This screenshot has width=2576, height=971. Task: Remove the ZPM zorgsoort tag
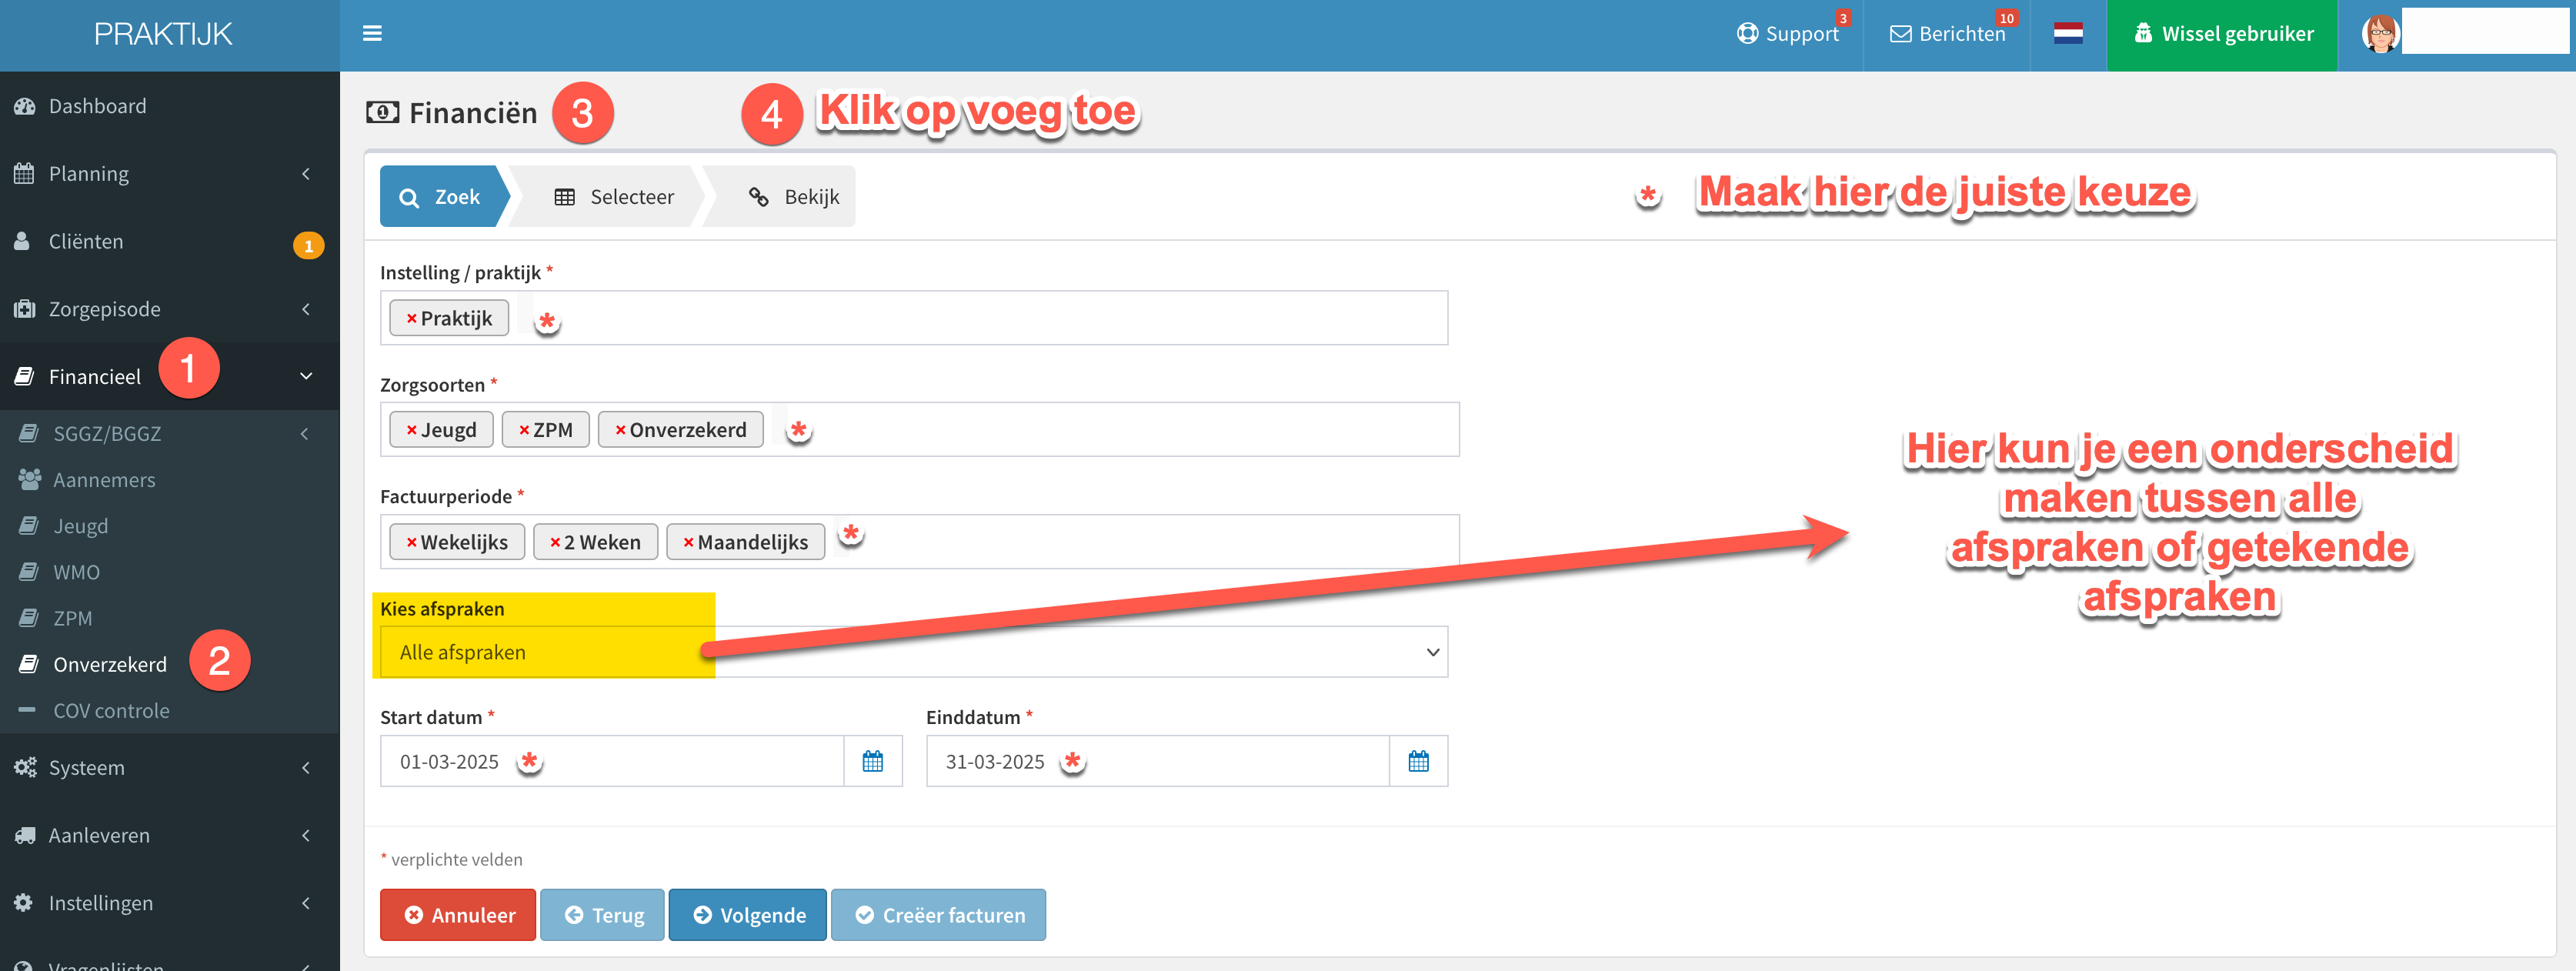524,430
